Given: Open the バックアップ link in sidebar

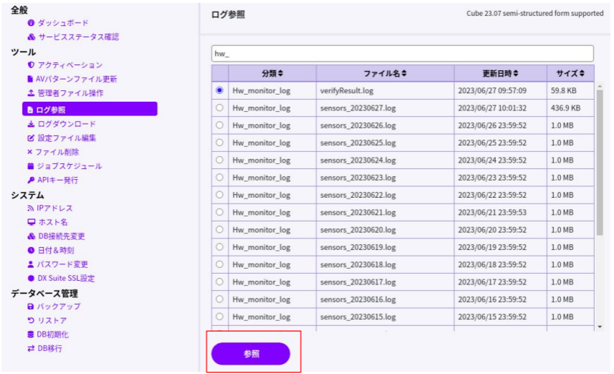Looking at the screenshot, I should click(59, 307).
